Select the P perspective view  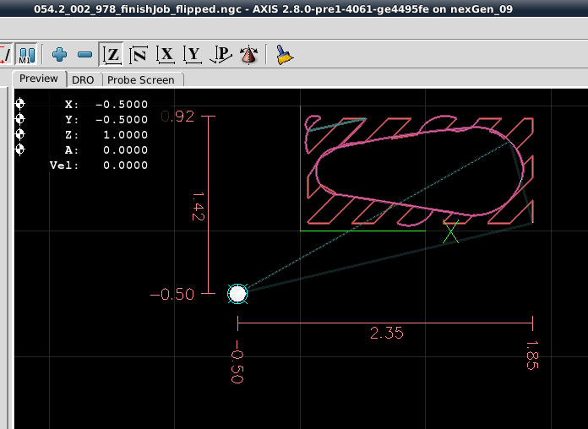[x=221, y=55]
